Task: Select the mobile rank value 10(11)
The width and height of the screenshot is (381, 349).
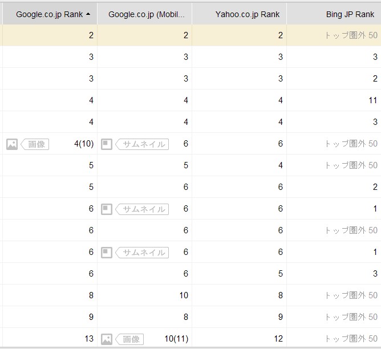Action: coord(176,339)
